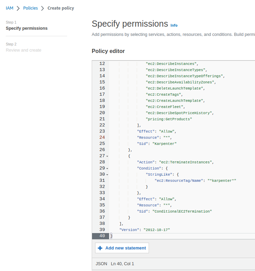Click line number 40 in the gutter

point(102,236)
